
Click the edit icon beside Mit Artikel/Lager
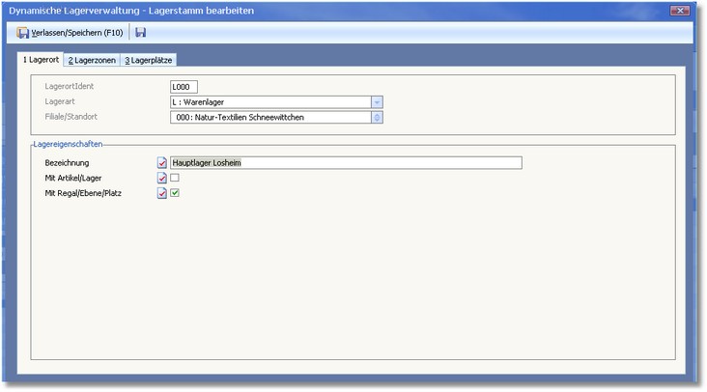pyautogui.click(x=162, y=178)
